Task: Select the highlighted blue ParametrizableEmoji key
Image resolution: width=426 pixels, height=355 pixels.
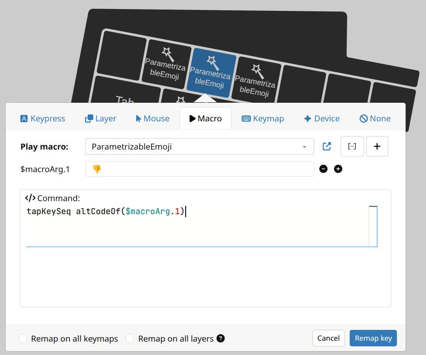Action: point(211,72)
